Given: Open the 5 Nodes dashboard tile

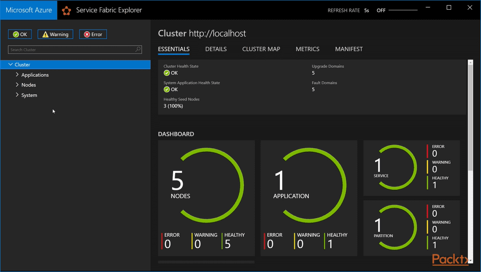Looking at the screenshot, I should click(x=206, y=198).
